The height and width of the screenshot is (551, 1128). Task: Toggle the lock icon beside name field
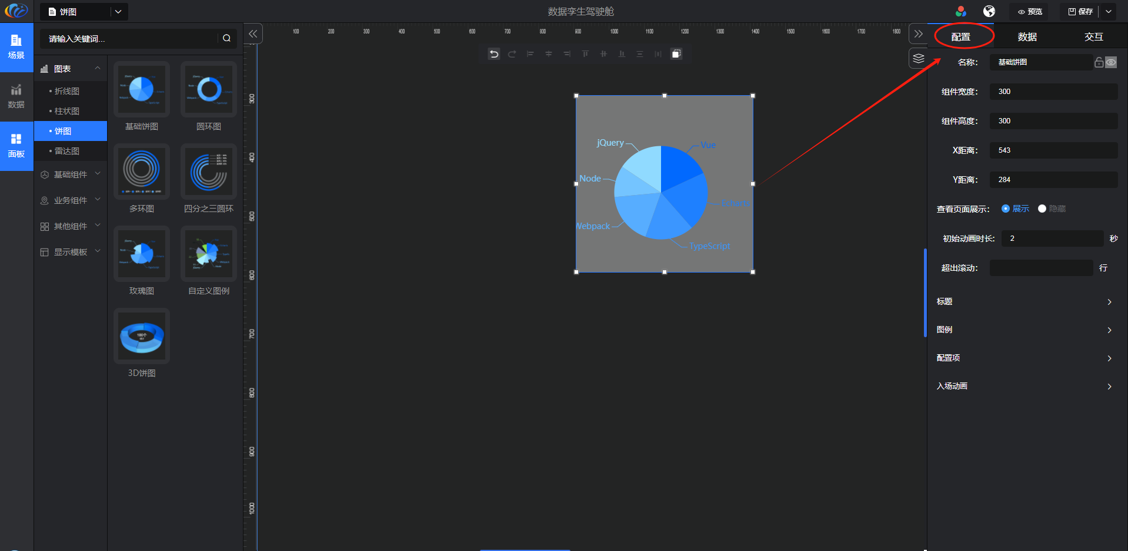(x=1099, y=62)
